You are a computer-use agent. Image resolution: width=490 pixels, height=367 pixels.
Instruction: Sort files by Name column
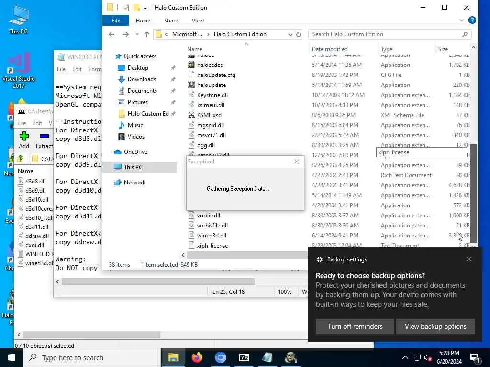point(195,49)
